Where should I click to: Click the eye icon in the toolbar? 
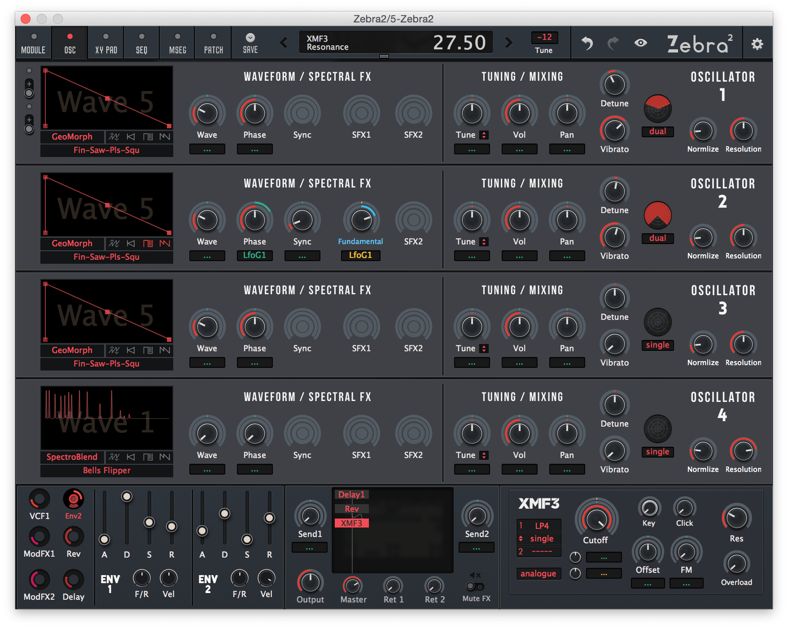(641, 43)
